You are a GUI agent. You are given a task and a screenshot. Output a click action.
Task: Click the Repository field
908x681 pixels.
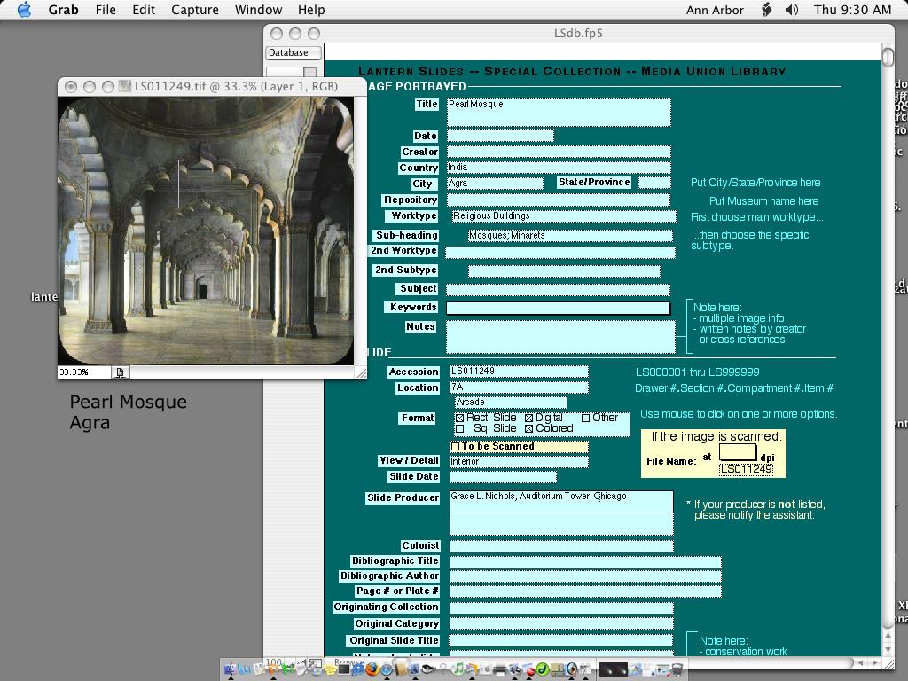[559, 200]
